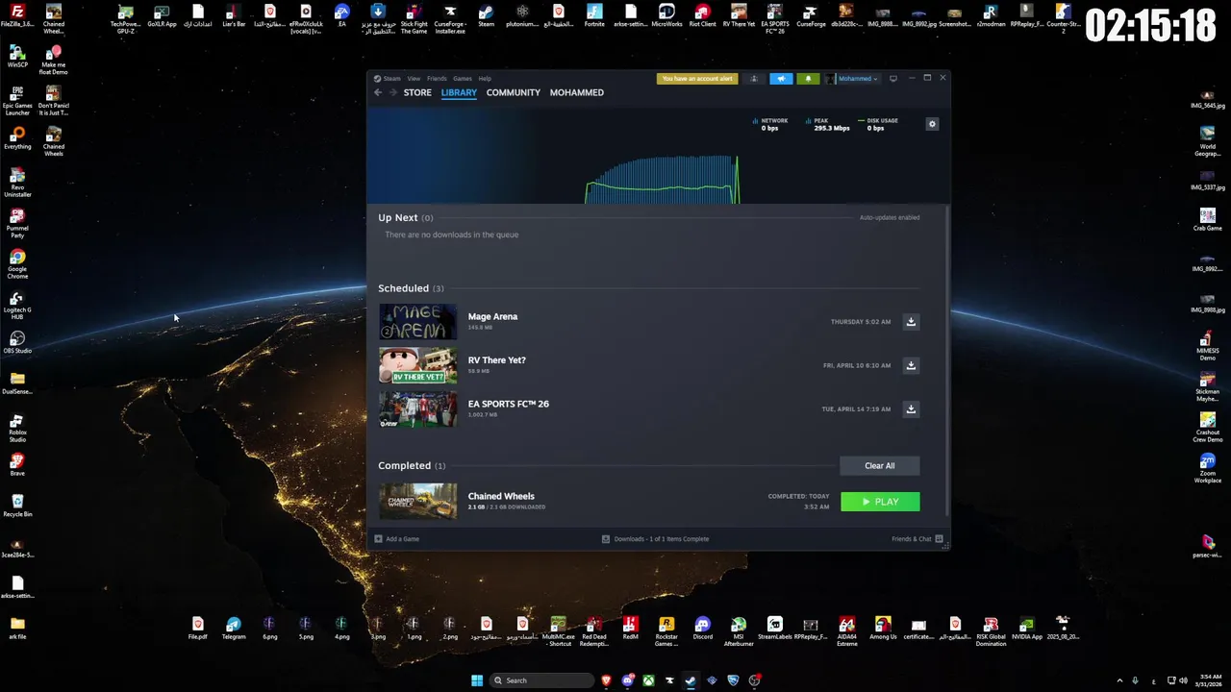
Task: Open Friends & Chat panel
Action: point(917,539)
